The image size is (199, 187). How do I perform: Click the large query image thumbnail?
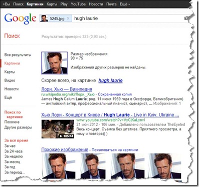55,63
